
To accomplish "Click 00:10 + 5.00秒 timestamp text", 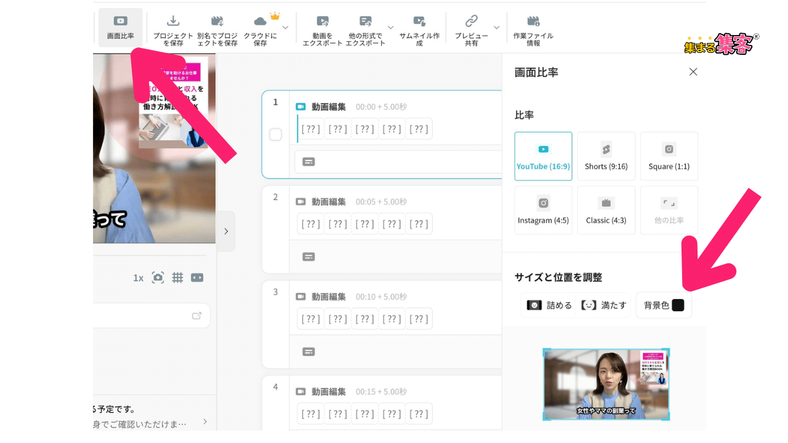I will [x=381, y=297].
